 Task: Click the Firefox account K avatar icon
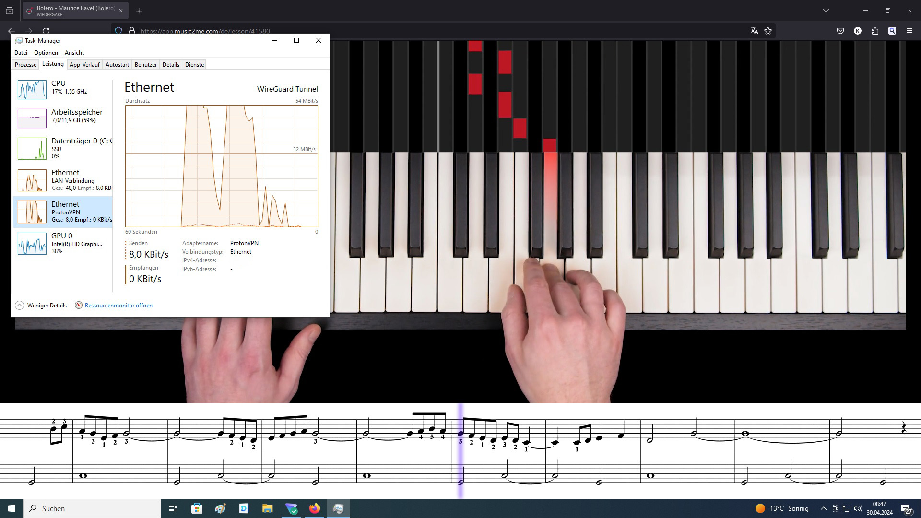(x=858, y=31)
